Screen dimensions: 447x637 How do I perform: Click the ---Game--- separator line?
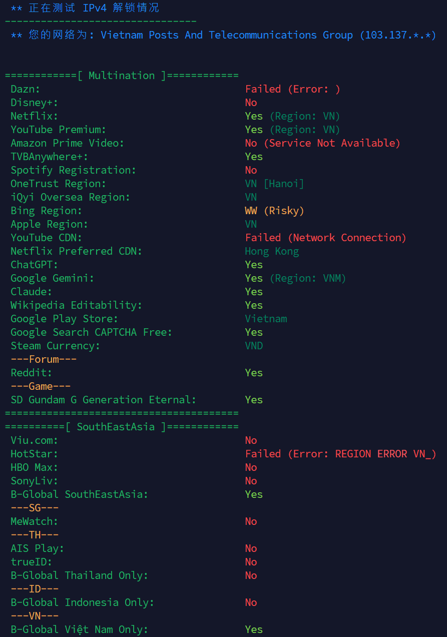pyautogui.click(x=41, y=386)
